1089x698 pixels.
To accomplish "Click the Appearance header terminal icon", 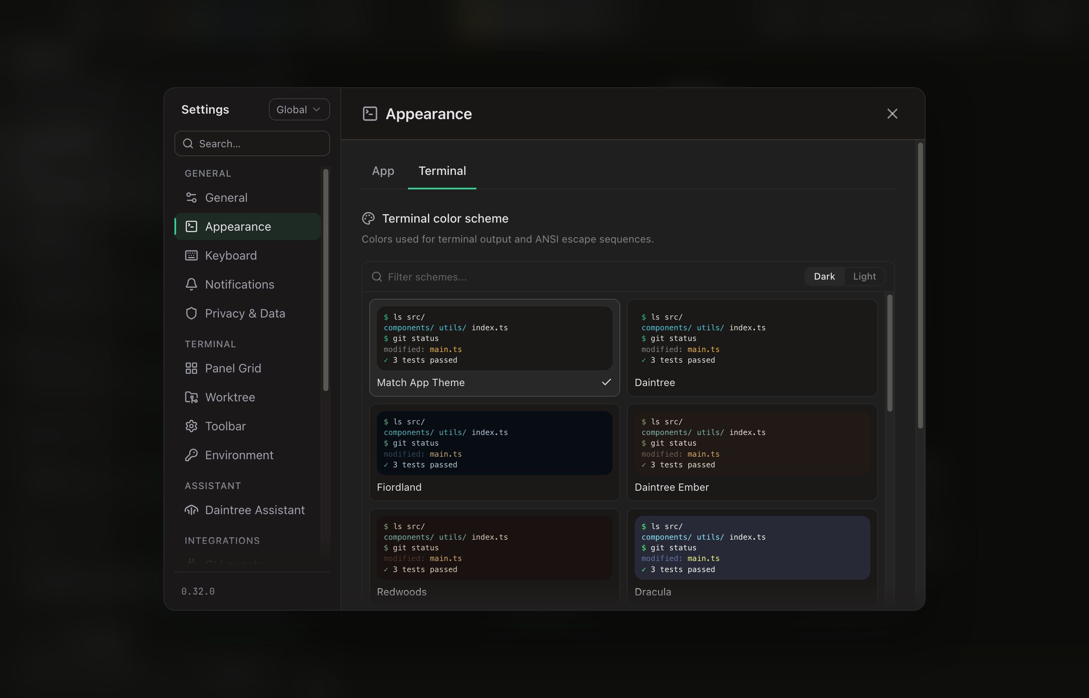I will [x=370, y=114].
